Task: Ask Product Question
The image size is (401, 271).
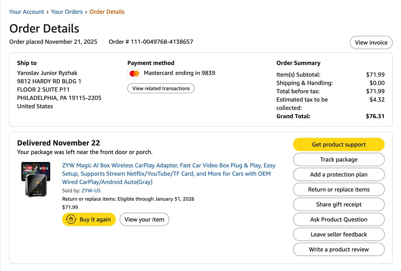Action: 339,219
